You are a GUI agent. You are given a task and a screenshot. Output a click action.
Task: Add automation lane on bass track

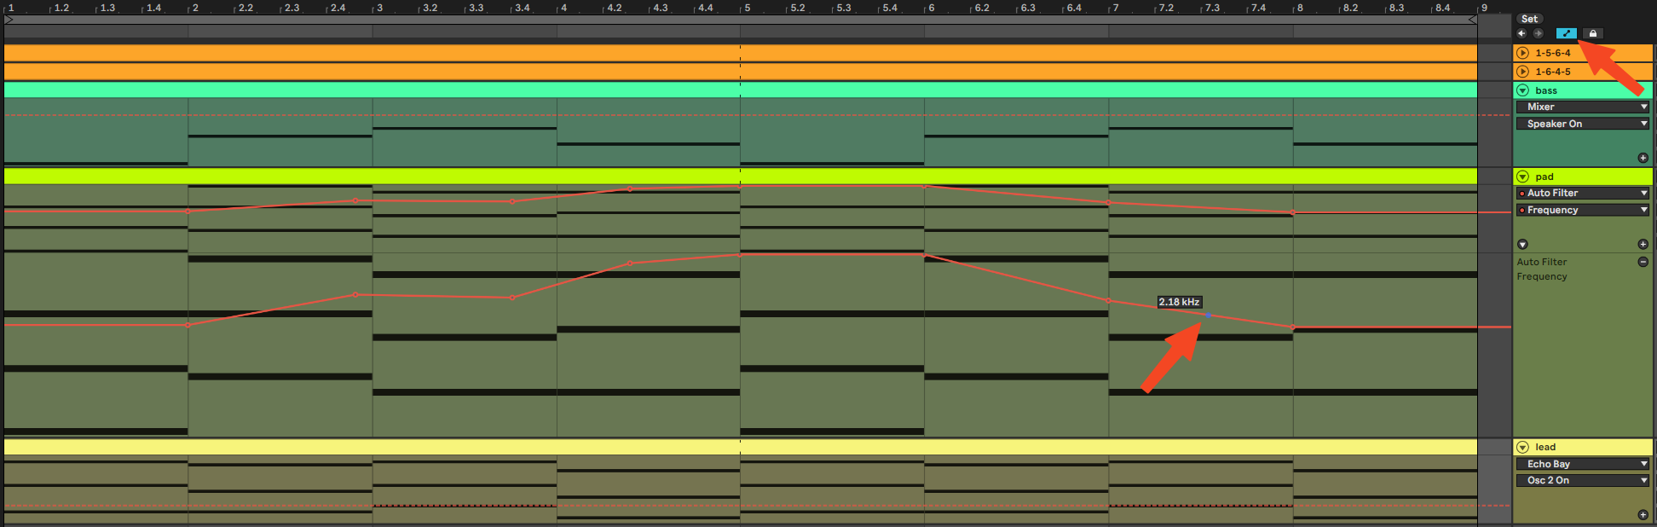[x=1643, y=158]
